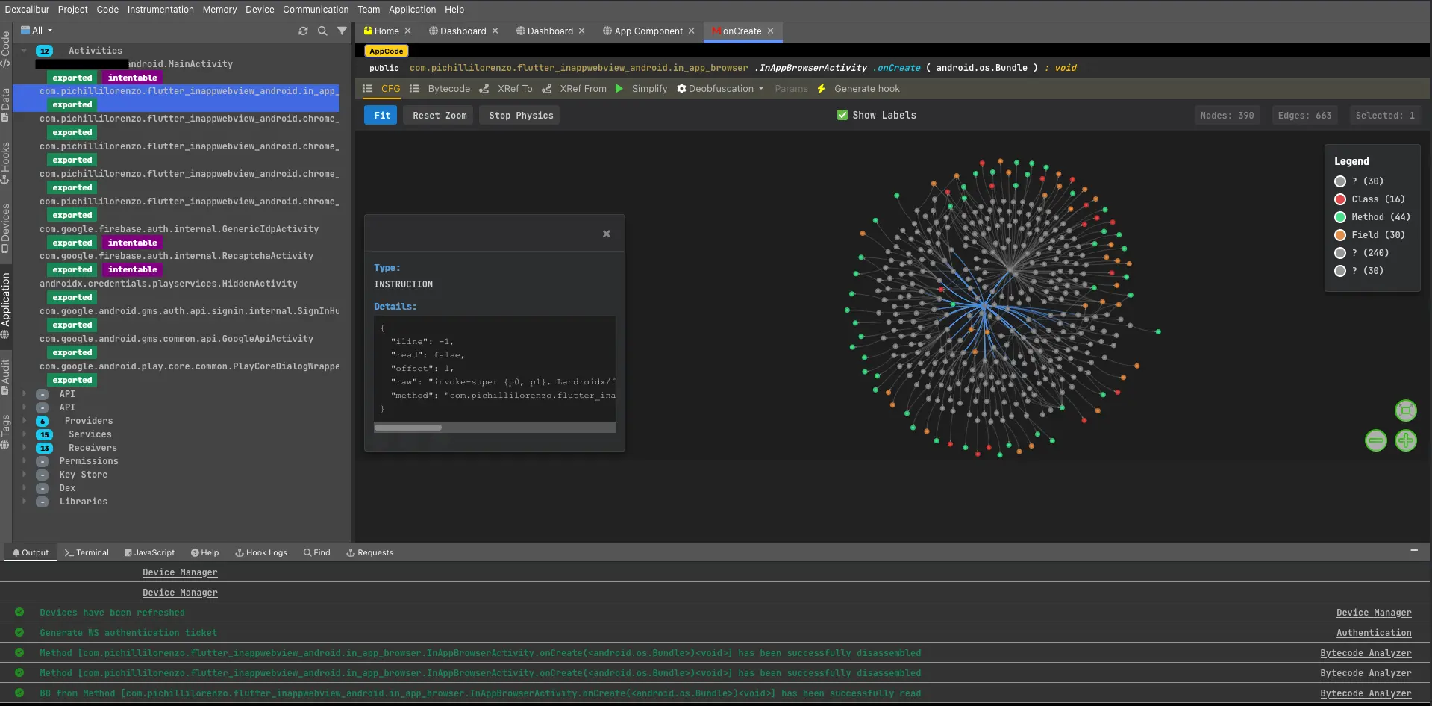Close the Home tab
This screenshot has height=706, width=1432.
(x=408, y=31)
